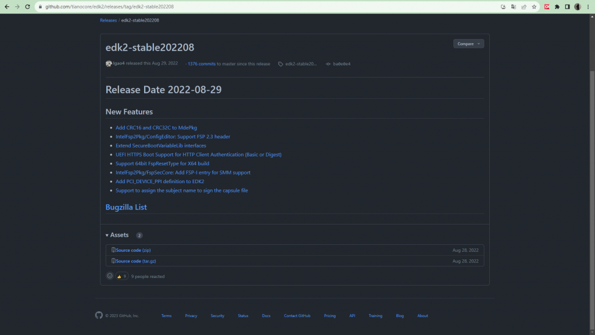Click the edk2-stable20... tag link
Image resolution: width=595 pixels, height=335 pixels.
pyautogui.click(x=301, y=64)
